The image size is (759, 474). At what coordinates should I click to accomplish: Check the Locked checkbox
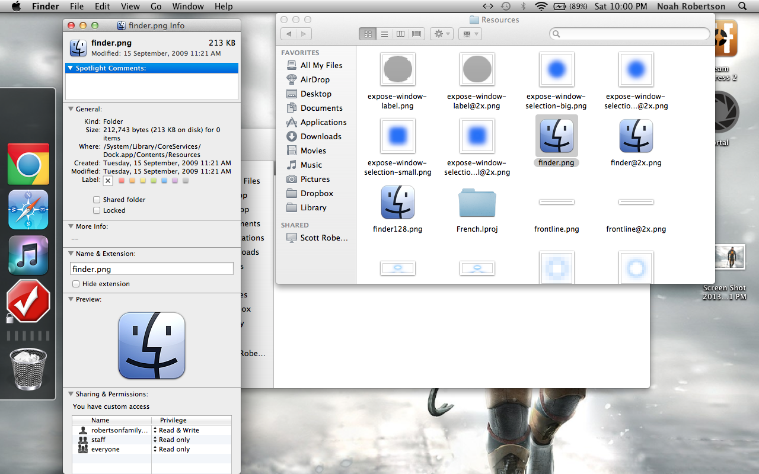(97, 210)
